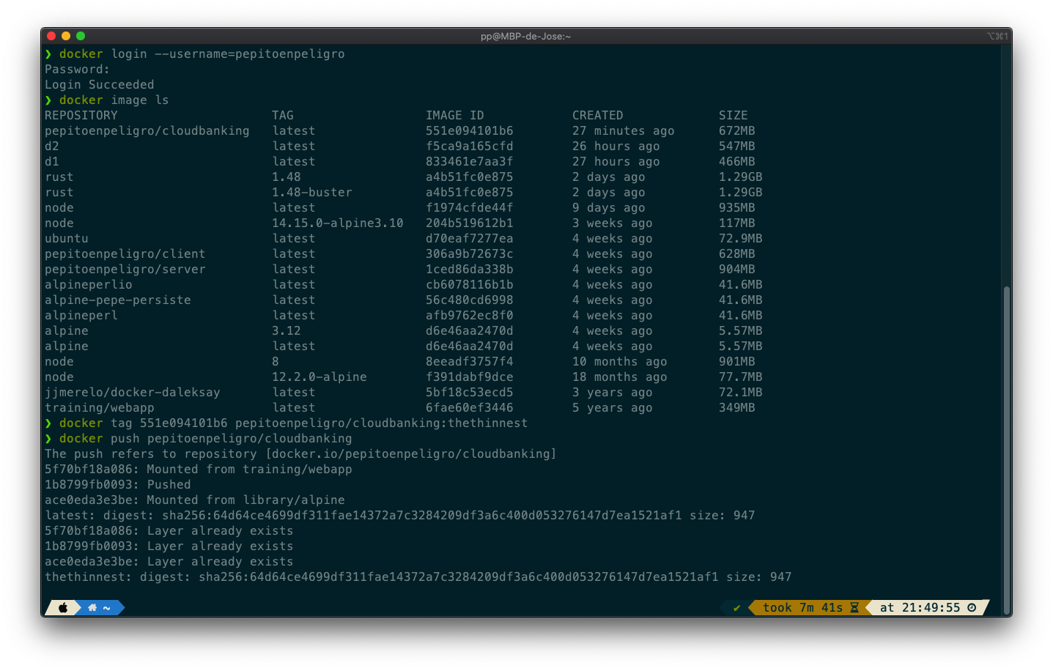Click the green prompt arrow before docker login
Screen dimensions: 1053x671
48,53
